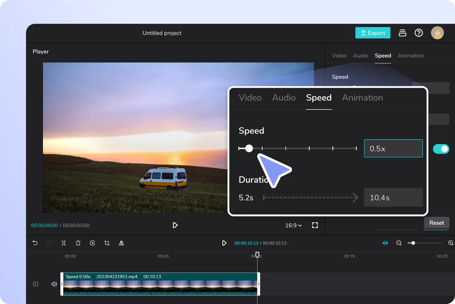Image resolution: width=455 pixels, height=304 pixels.
Task: Switch to the Audio tab in popup
Action: pos(284,98)
